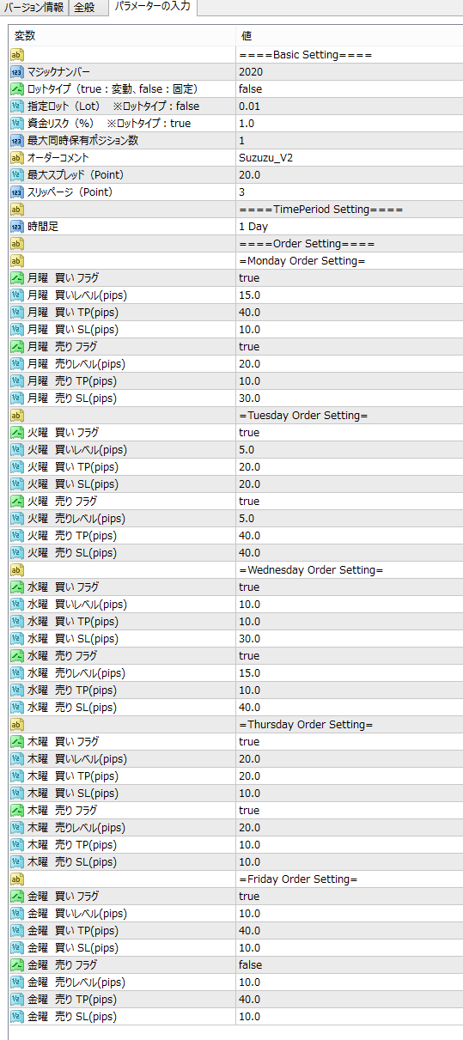Click the string icon in the =Monday Order Setting= row

(17, 261)
